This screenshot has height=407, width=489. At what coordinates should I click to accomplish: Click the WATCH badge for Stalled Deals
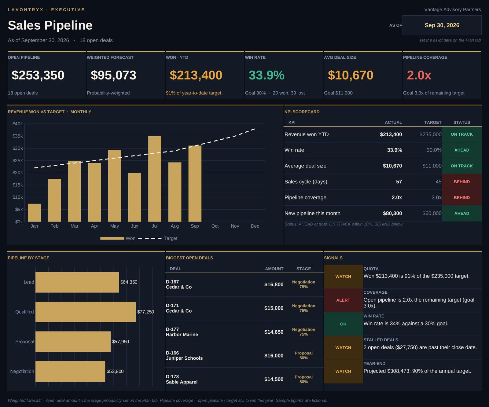click(343, 348)
